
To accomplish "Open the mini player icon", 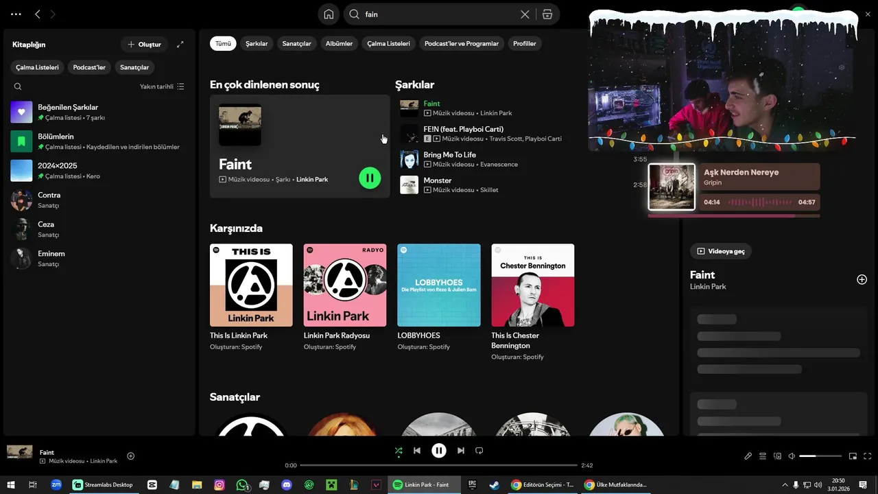I will 853,456.
